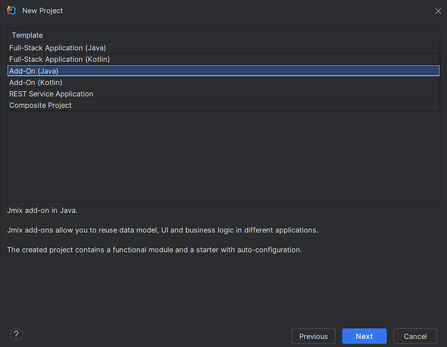The height and width of the screenshot is (347, 447).
Task: Proceed with the Next button
Action: click(364, 336)
